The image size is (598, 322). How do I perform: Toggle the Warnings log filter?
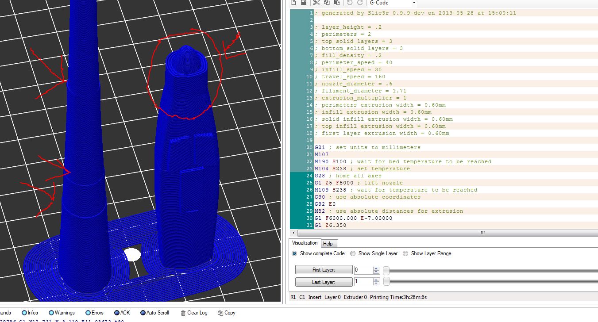[51, 313]
